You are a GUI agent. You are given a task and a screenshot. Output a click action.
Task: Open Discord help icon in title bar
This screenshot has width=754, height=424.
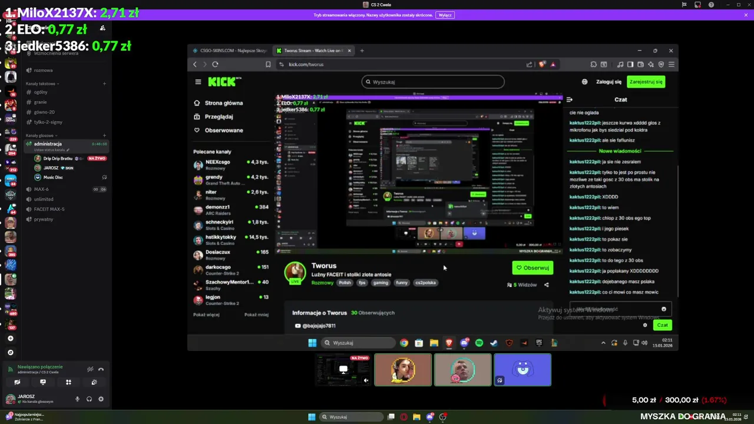click(711, 5)
